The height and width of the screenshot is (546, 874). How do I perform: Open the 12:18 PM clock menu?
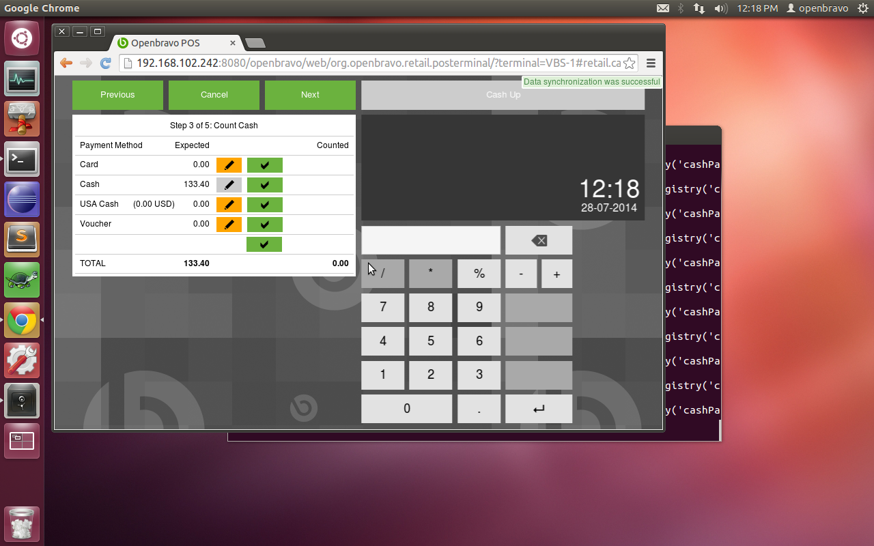757,8
